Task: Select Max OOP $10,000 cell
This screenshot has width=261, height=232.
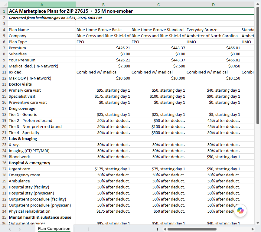Action: point(158,78)
